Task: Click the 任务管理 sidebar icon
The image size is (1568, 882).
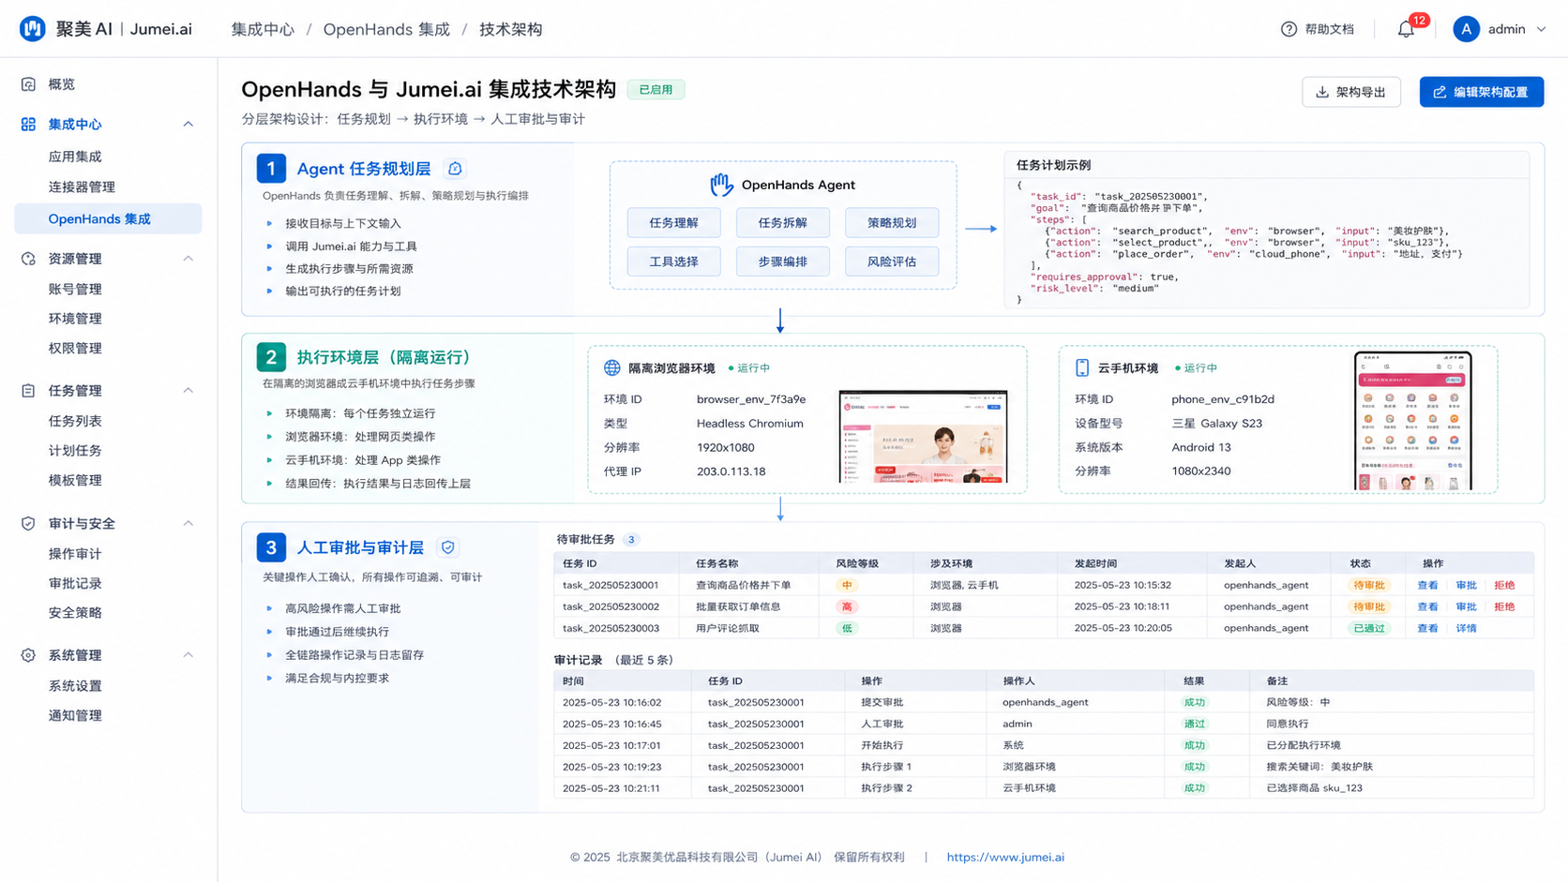Action: click(x=28, y=391)
